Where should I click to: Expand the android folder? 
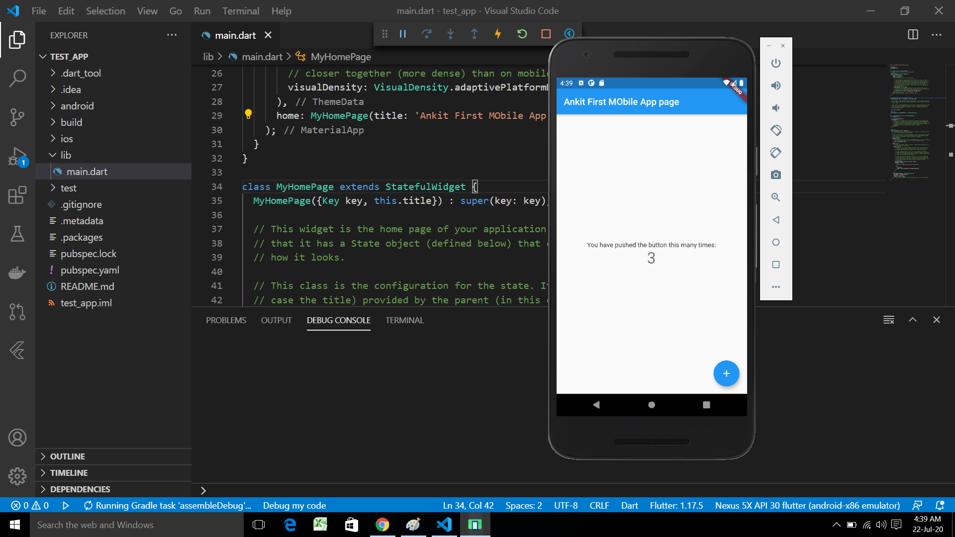coord(113,106)
